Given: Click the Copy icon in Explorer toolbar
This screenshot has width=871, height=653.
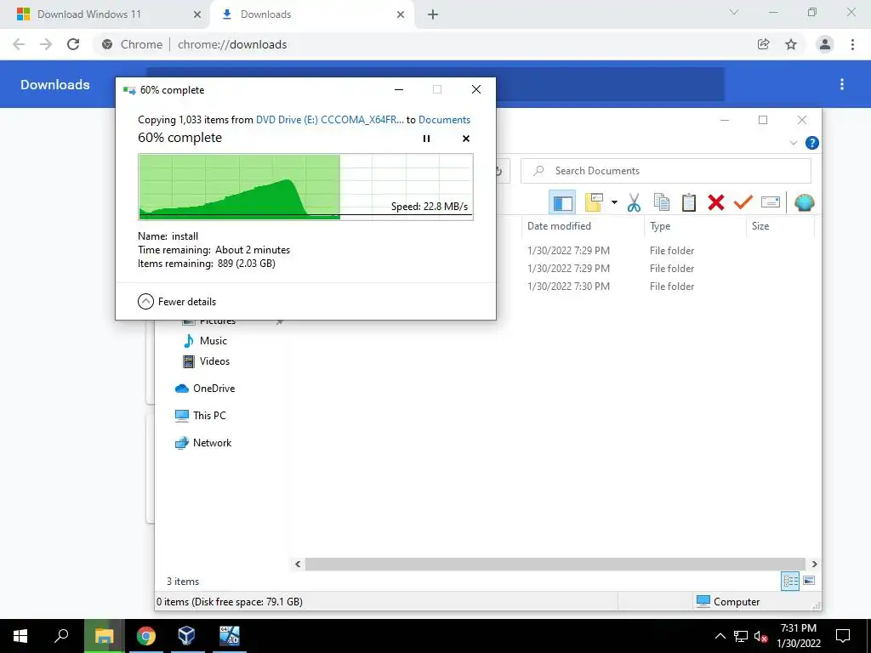Looking at the screenshot, I should click(x=661, y=202).
